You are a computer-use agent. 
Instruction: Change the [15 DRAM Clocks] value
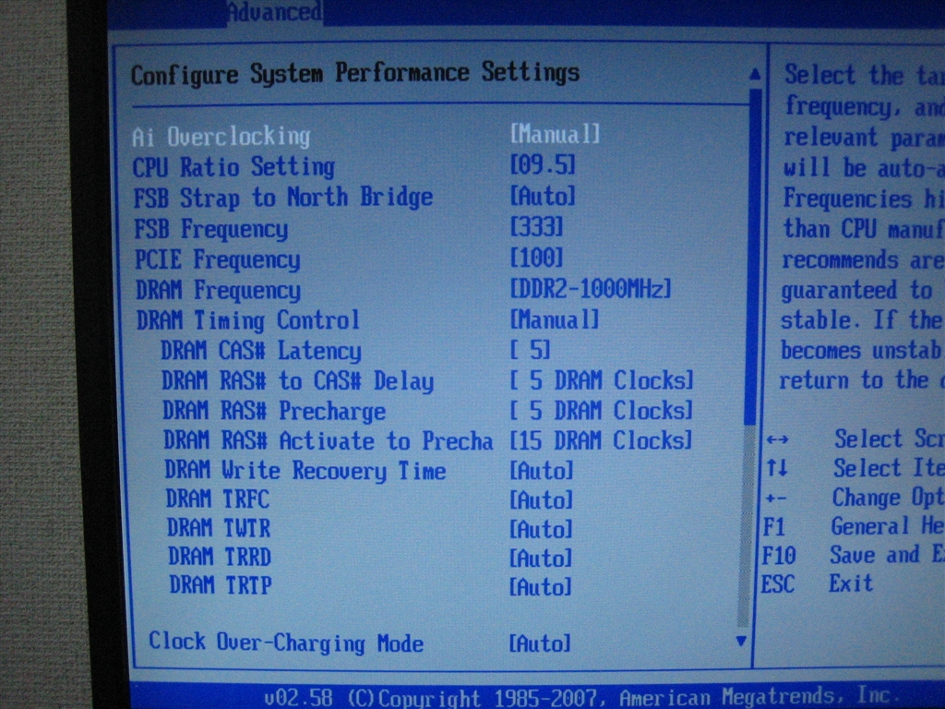pyautogui.click(x=601, y=440)
